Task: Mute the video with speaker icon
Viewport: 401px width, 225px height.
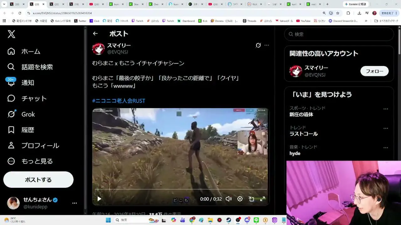Action: click(x=229, y=199)
